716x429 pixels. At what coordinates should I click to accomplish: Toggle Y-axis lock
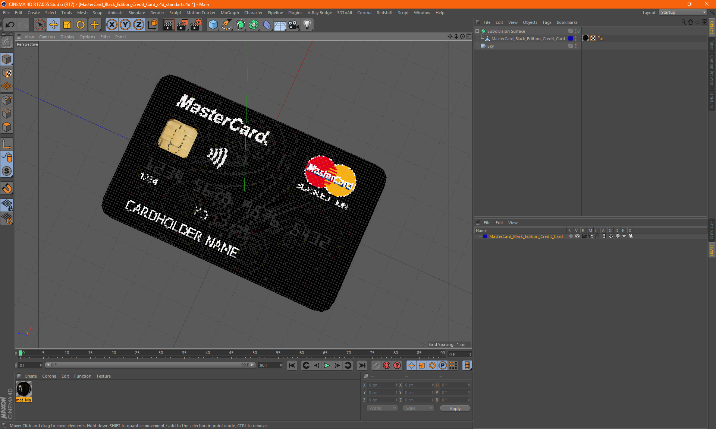click(x=125, y=25)
